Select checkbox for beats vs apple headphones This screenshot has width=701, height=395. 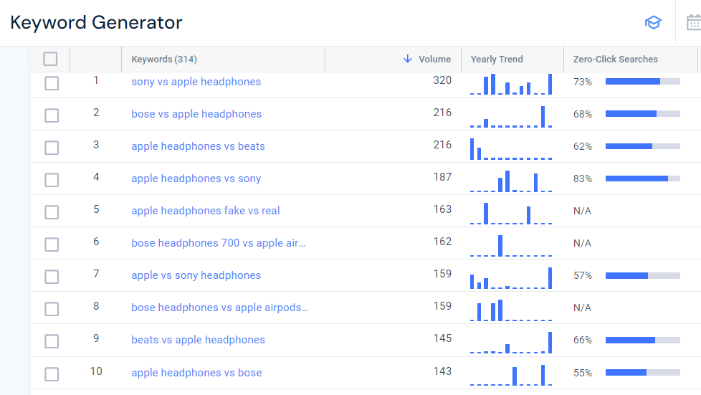[52, 341]
